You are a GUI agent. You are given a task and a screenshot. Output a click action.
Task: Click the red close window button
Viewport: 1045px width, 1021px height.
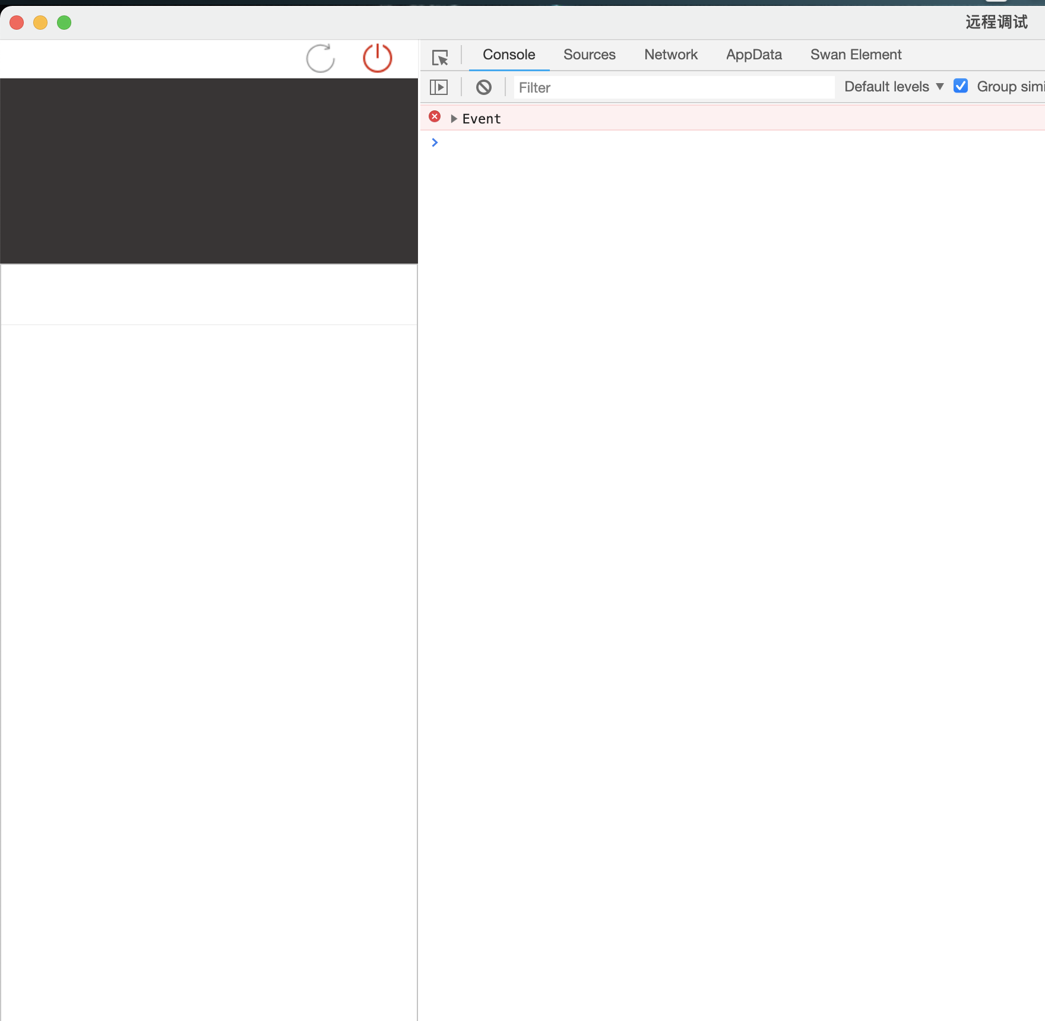point(17,23)
